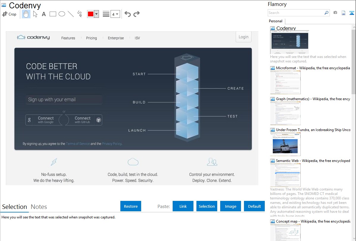Undo the last annotation
This screenshot has height=241, width=356.
(x=127, y=14)
